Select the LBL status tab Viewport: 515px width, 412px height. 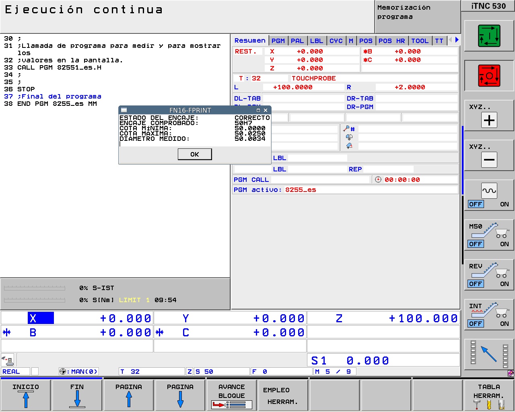(x=317, y=41)
